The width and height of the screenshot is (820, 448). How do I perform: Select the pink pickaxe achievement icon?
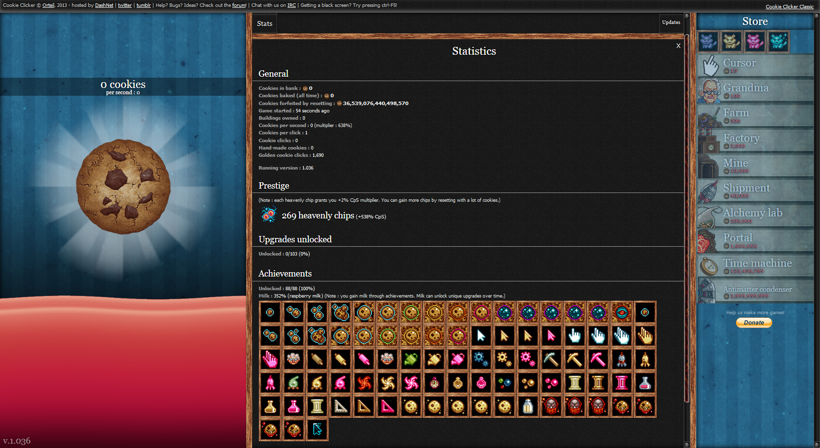coord(598,359)
